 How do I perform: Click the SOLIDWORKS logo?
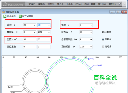[x=13, y=4]
